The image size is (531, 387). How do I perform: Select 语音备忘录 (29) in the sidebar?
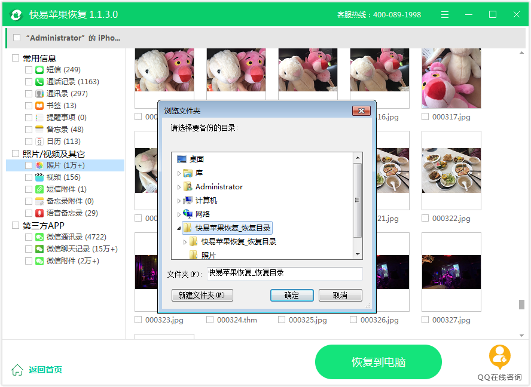72,213
